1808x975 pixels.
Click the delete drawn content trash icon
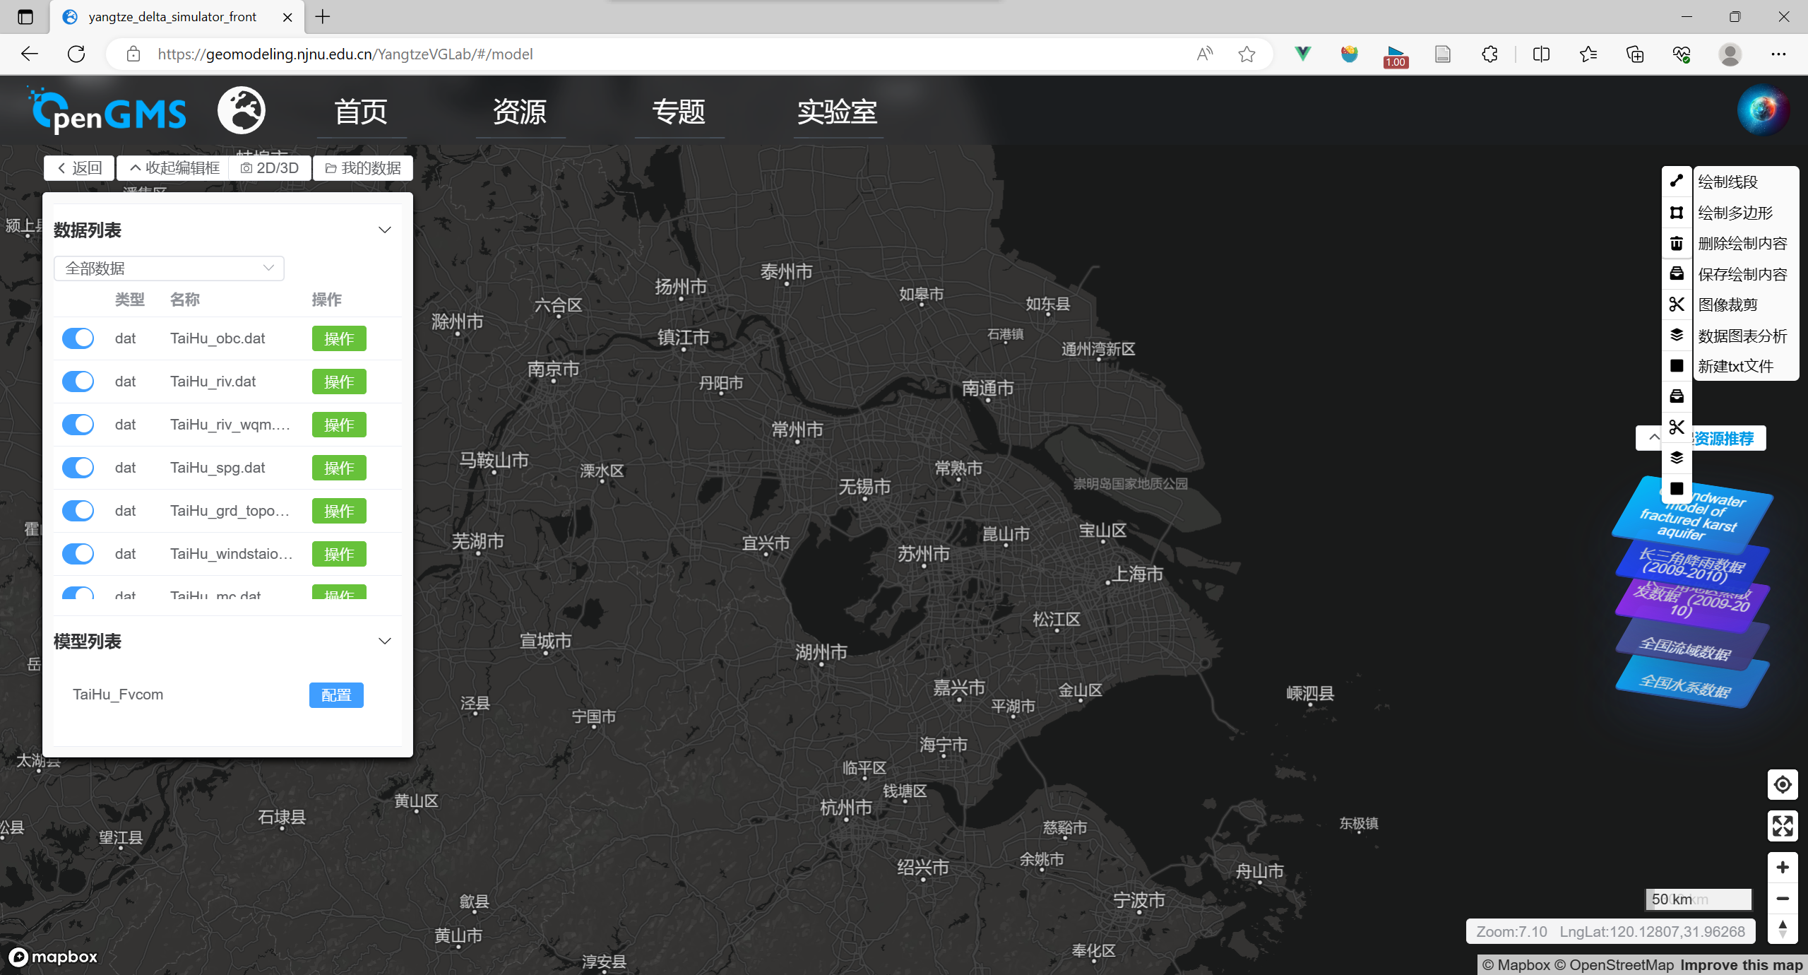point(1676,244)
